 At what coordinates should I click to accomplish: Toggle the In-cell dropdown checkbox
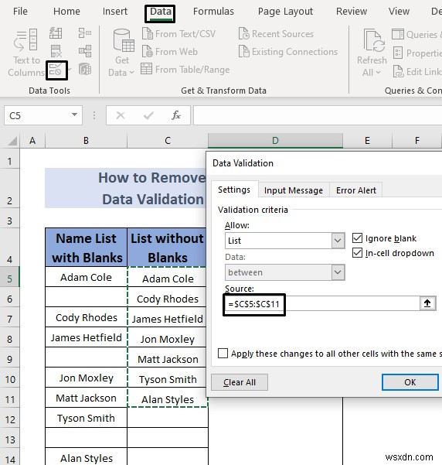pyautogui.click(x=357, y=253)
